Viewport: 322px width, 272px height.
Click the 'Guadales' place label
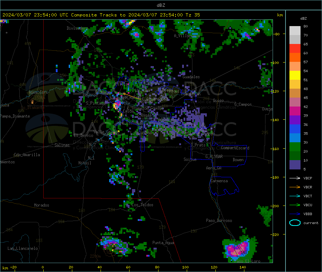pyautogui.click(x=191, y=77)
